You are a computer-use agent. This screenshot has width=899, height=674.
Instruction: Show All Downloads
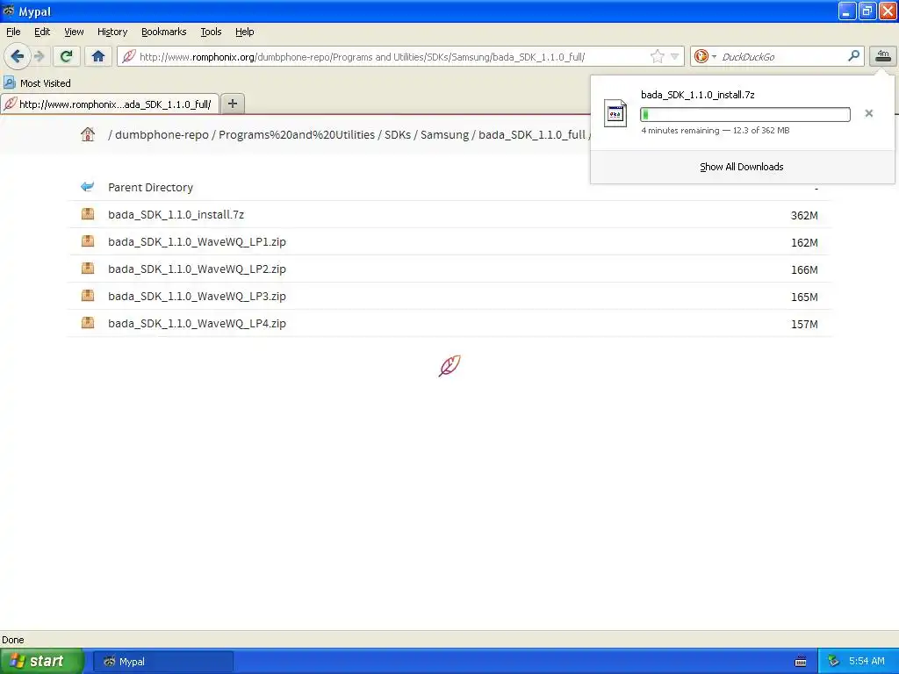(x=741, y=167)
